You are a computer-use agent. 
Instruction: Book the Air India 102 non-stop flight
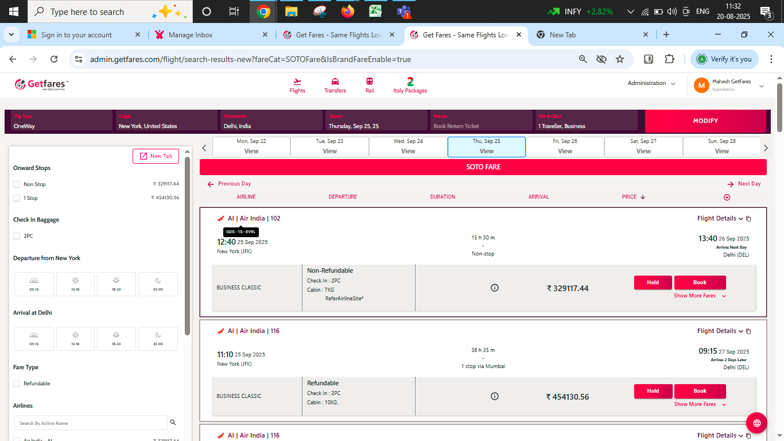pos(700,283)
